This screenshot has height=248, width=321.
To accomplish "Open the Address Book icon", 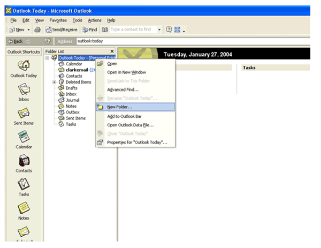I will click(x=105, y=29).
